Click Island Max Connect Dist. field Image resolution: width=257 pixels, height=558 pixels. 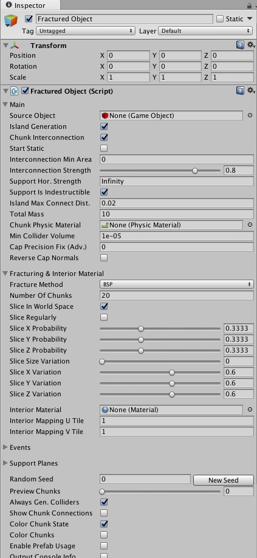(177, 203)
